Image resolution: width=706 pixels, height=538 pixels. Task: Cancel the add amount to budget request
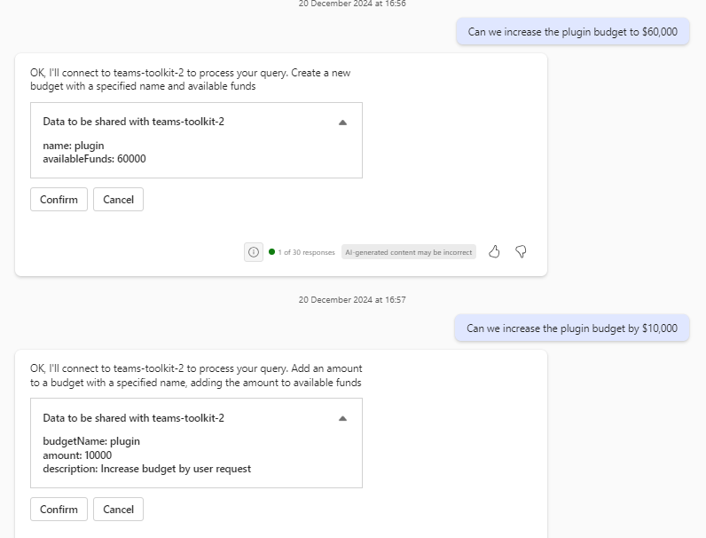coord(118,510)
